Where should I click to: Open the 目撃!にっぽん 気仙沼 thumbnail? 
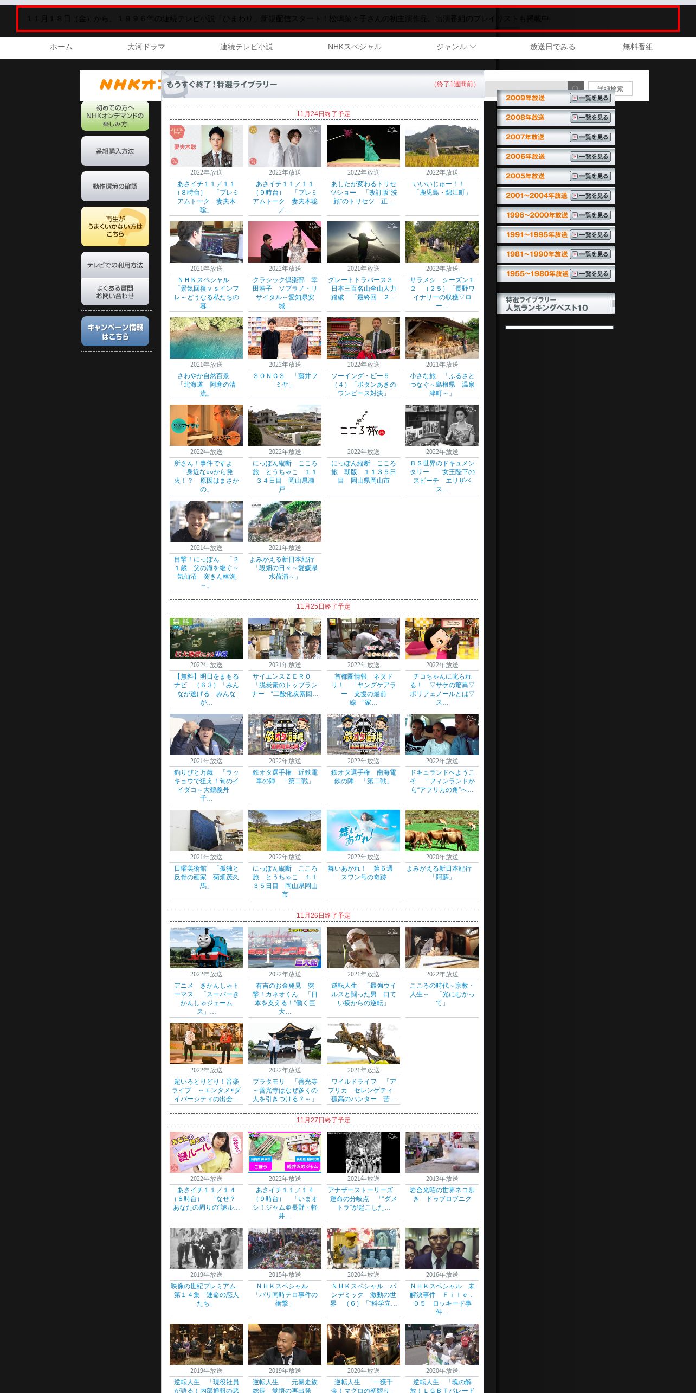(206, 521)
